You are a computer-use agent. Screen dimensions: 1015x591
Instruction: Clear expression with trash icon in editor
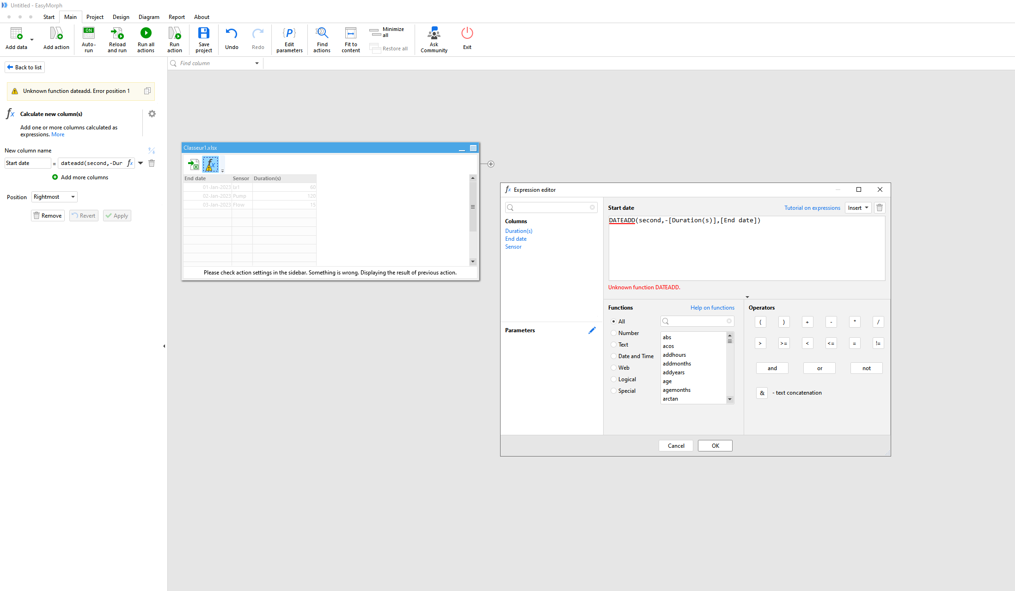point(880,208)
